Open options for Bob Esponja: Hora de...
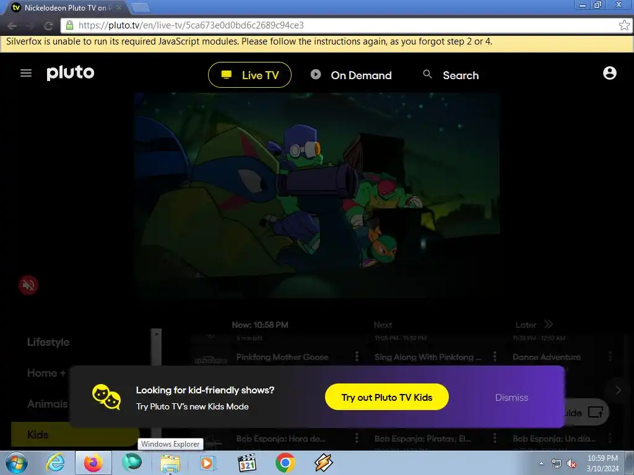Viewport: 634px width, 475px height. [x=356, y=439]
